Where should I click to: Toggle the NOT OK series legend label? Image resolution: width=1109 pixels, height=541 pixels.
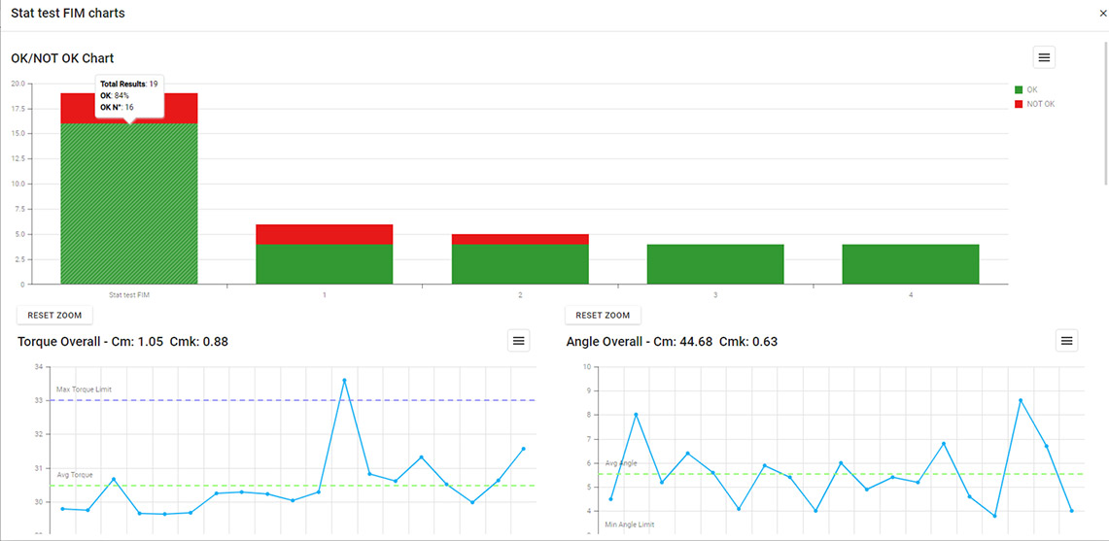pos(1040,104)
